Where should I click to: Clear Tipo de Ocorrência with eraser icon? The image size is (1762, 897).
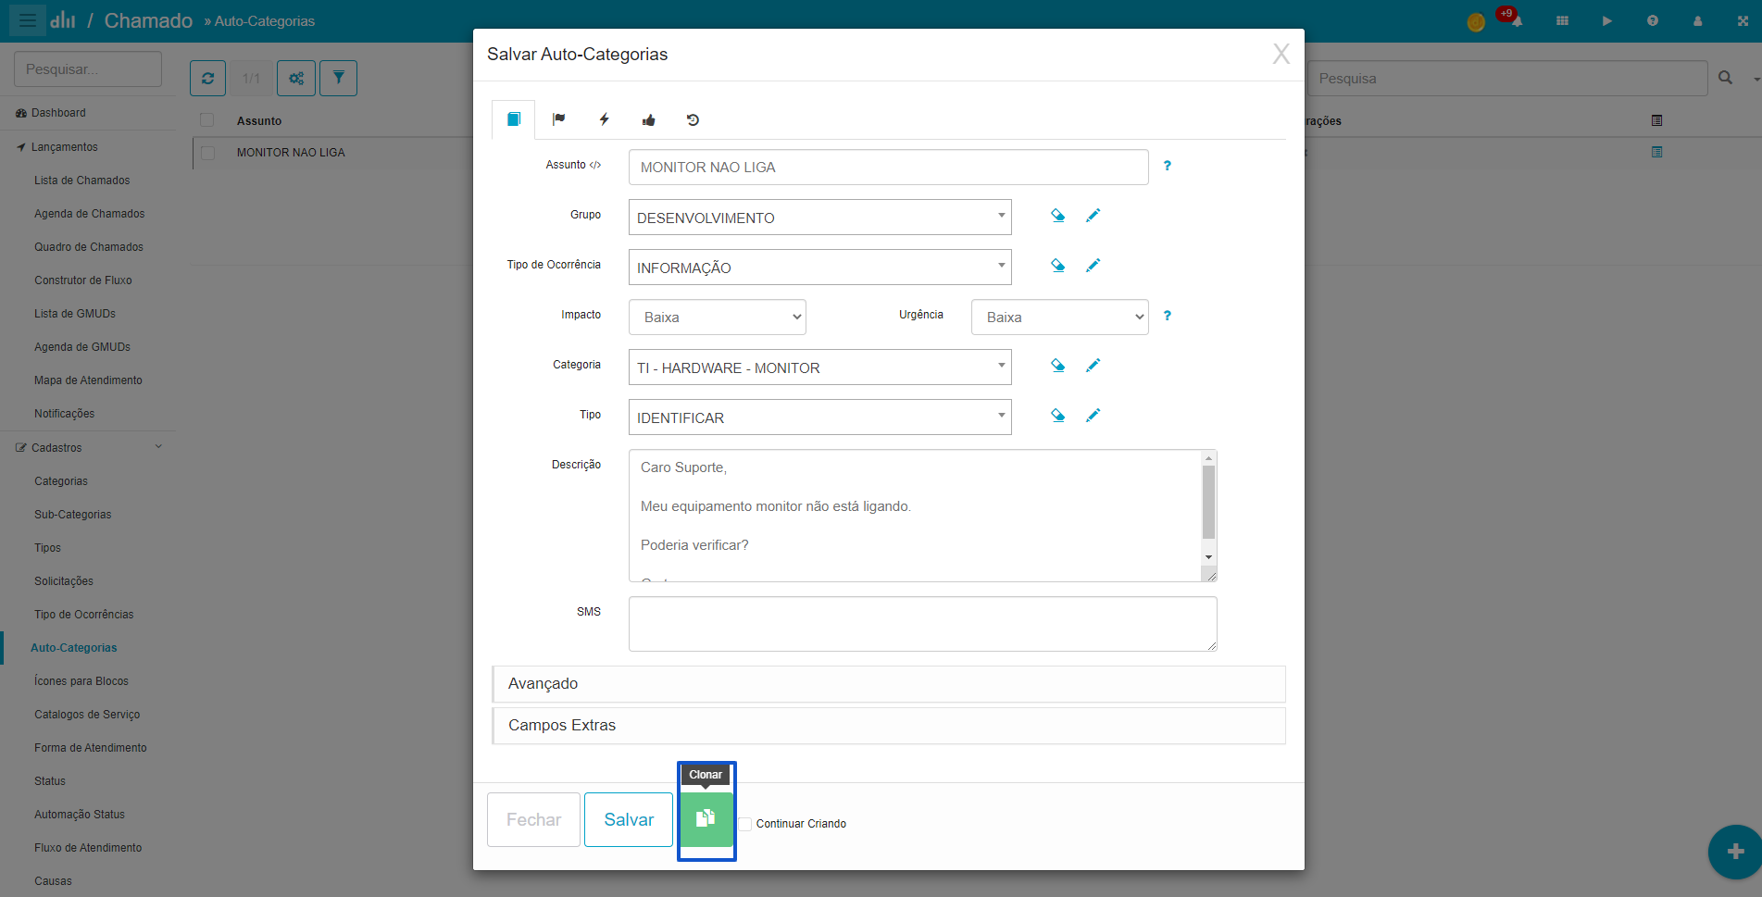click(x=1057, y=266)
